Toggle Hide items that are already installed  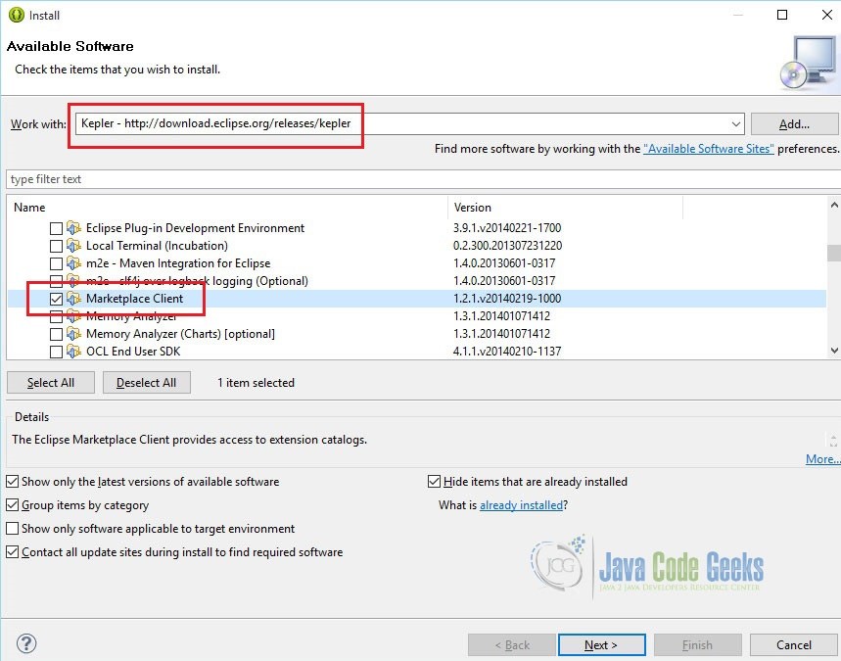(x=434, y=481)
